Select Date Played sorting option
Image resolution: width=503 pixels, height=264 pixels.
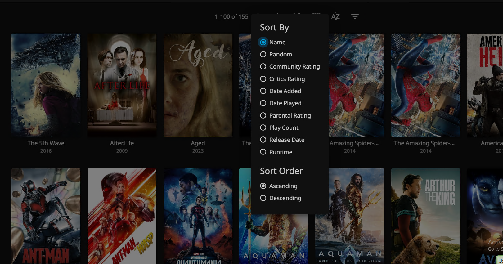(263, 103)
